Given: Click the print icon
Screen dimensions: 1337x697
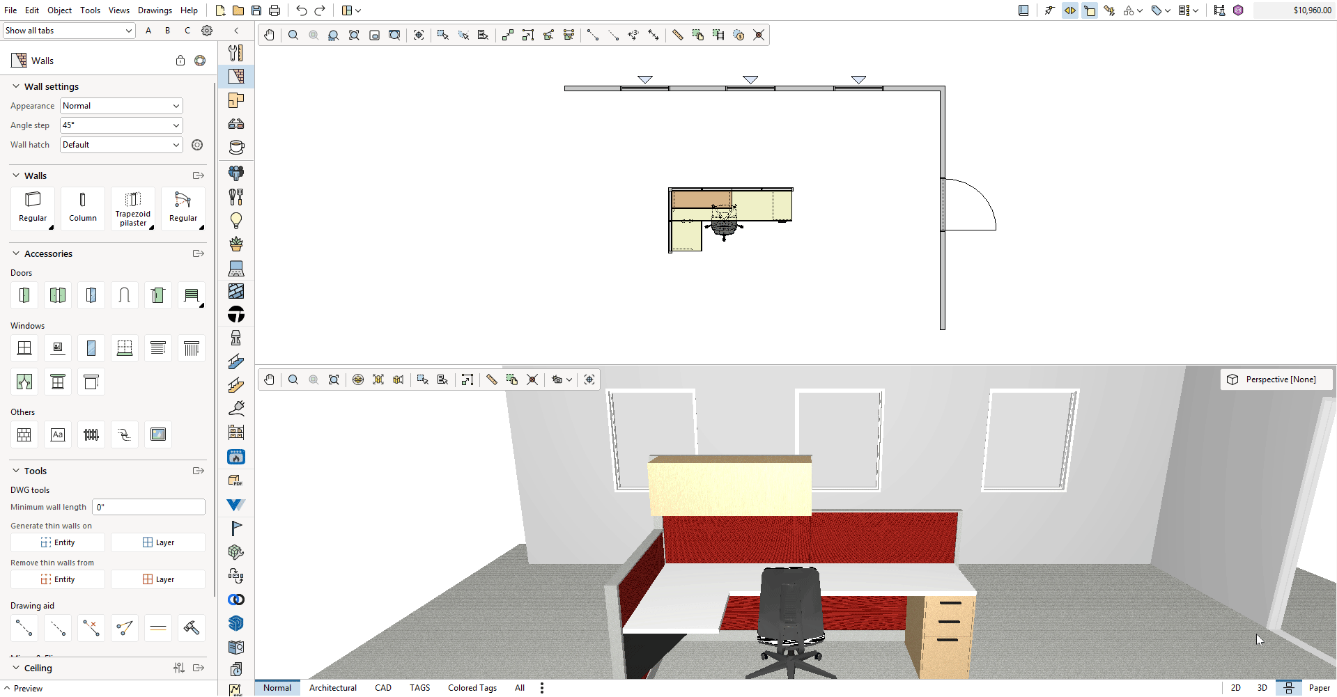Looking at the screenshot, I should [x=275, y=10].
